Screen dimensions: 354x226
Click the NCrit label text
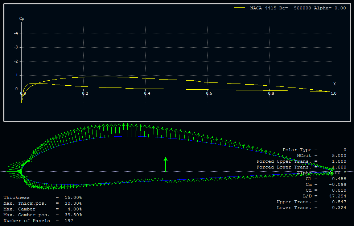(304, 155)
